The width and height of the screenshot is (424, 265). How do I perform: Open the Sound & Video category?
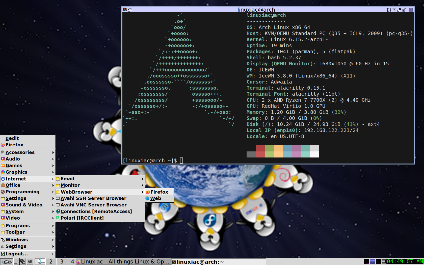[28, 205]
